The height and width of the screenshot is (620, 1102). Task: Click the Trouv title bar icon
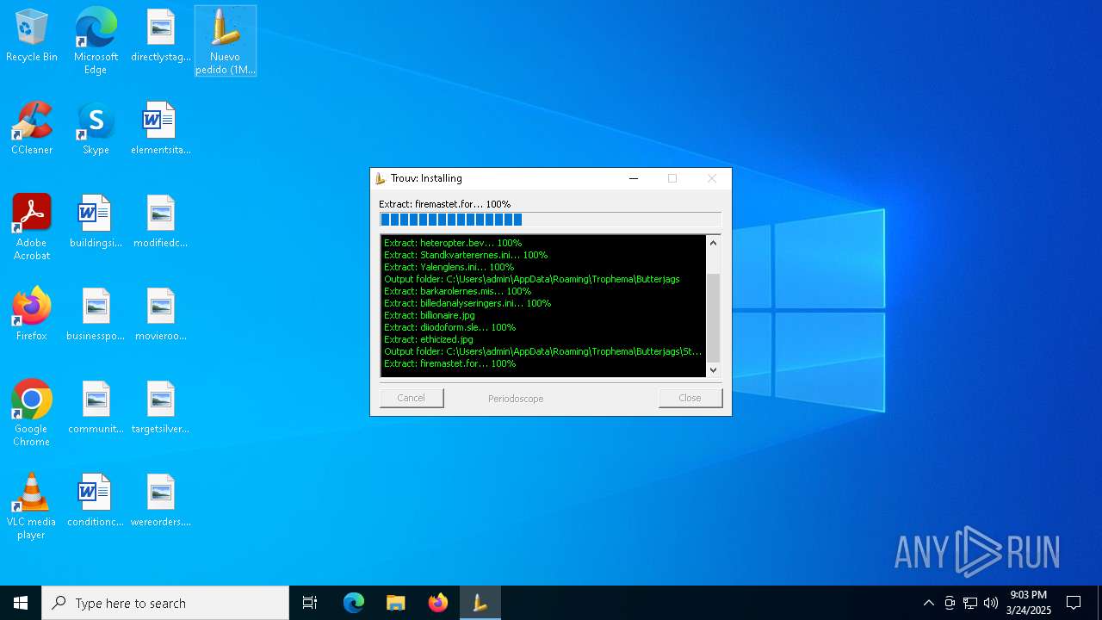point(381,178)
